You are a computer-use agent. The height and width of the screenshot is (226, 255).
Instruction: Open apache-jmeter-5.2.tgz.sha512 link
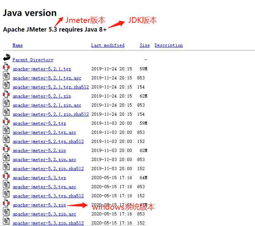click(x=48, y=141)
